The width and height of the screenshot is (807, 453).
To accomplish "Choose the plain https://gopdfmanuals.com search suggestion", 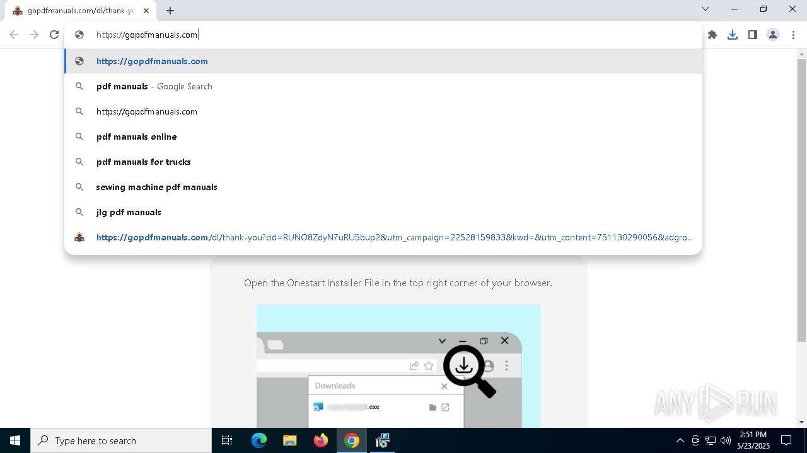I will click(383, 111).
